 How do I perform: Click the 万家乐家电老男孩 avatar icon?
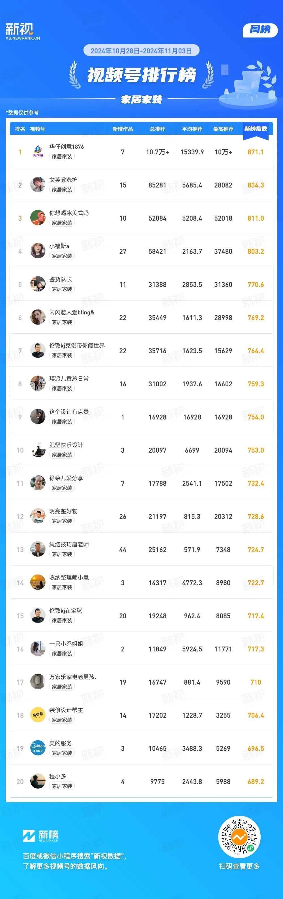click(x=38, y=681)
